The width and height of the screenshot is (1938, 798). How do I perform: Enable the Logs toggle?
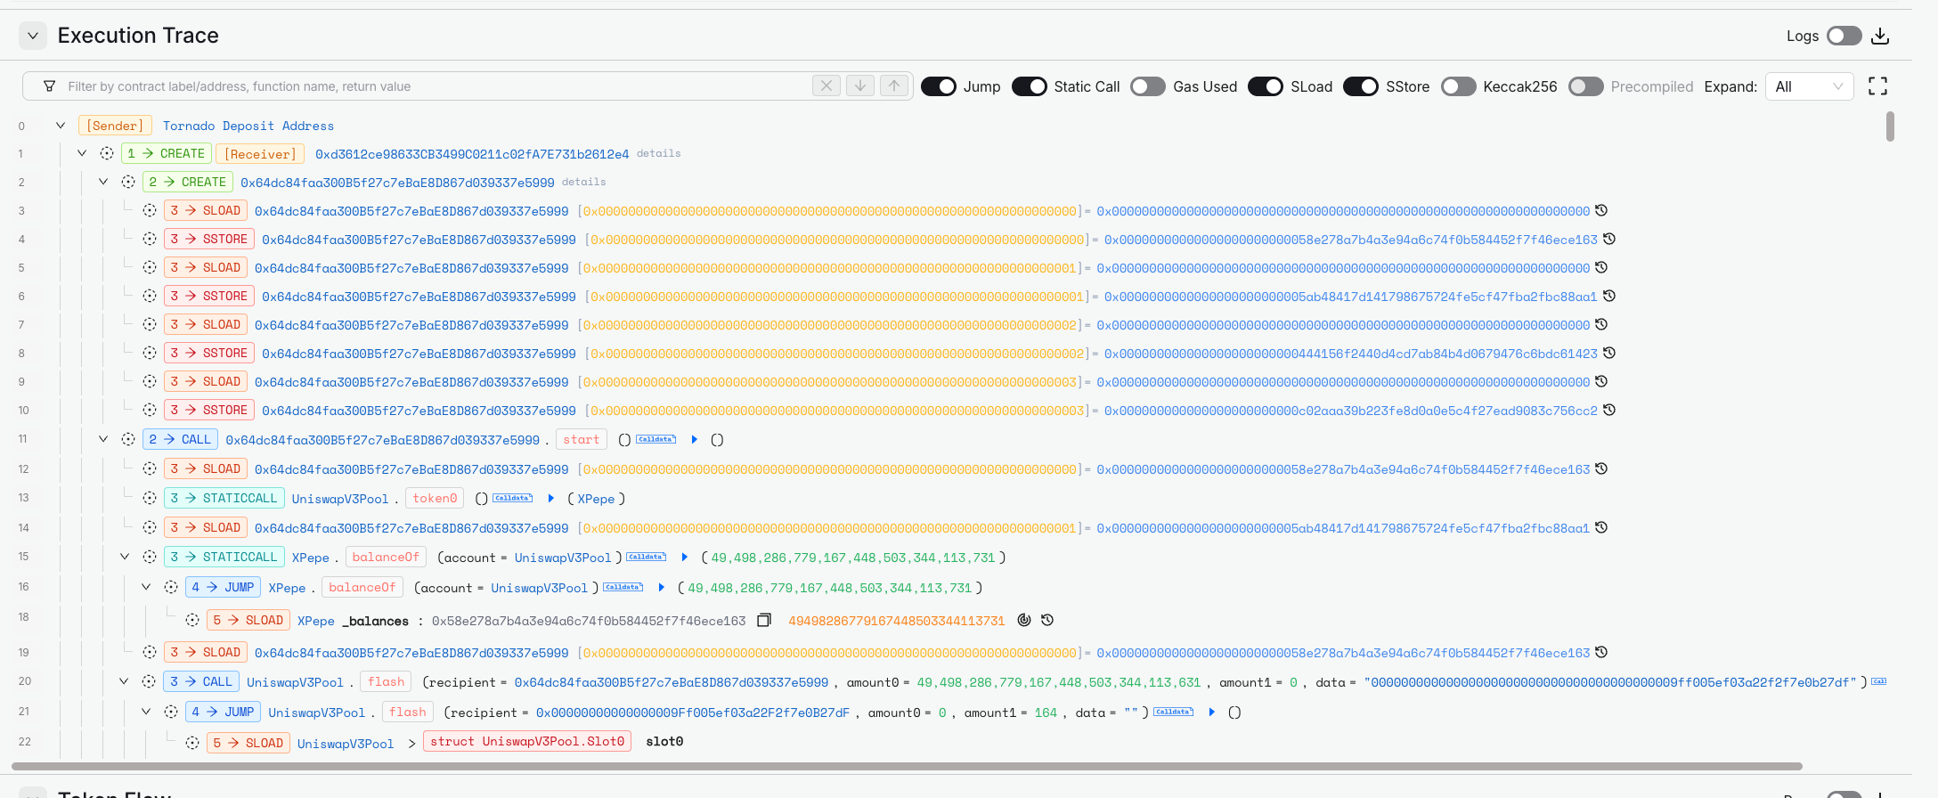(x=1844, y=36)
